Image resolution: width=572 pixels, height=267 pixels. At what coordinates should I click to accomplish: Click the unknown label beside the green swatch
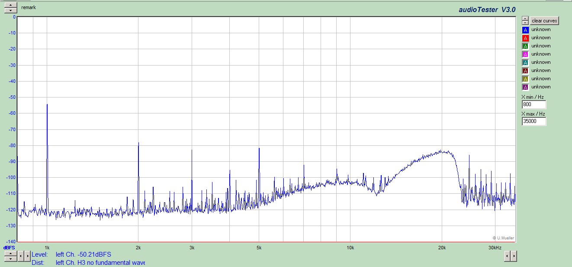point(541,46)
